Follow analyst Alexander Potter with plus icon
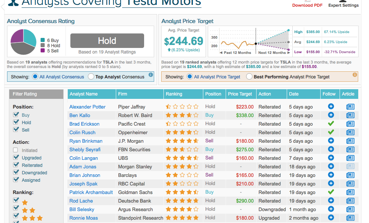The height and width of the screenshot is (223, 369). coord(331,106)
